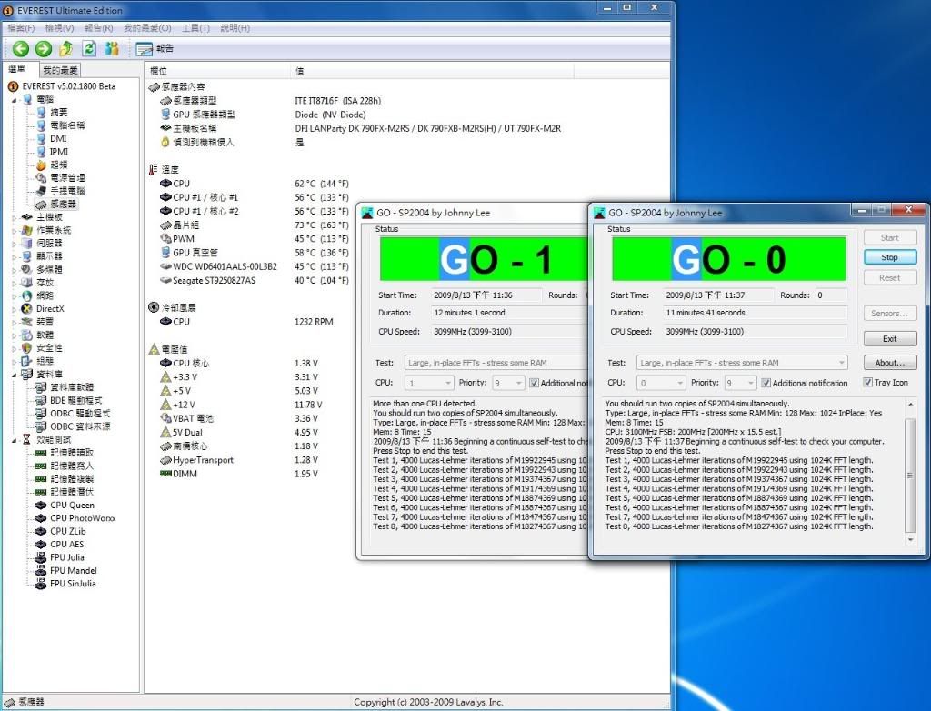Open the 工具(T) tools menu

click(x=195, y=28)
